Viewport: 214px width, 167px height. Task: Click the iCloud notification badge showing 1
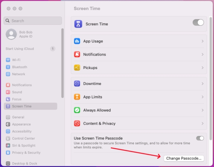point(52,49)
